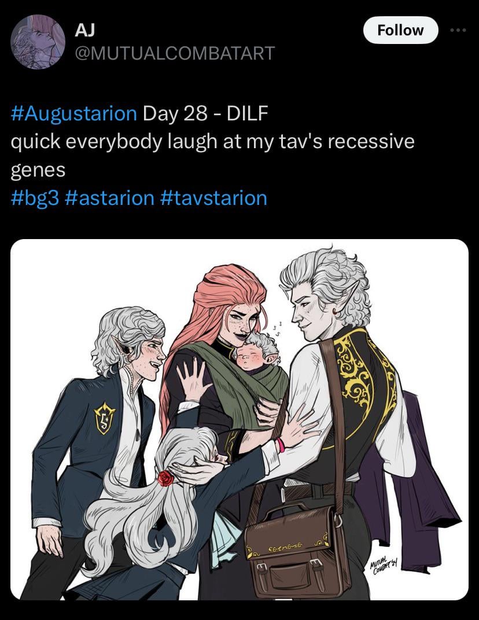Viewport: 479px width, 620px height.
Task: Open the #tavstarion hashtag
Action: point(214,198)
